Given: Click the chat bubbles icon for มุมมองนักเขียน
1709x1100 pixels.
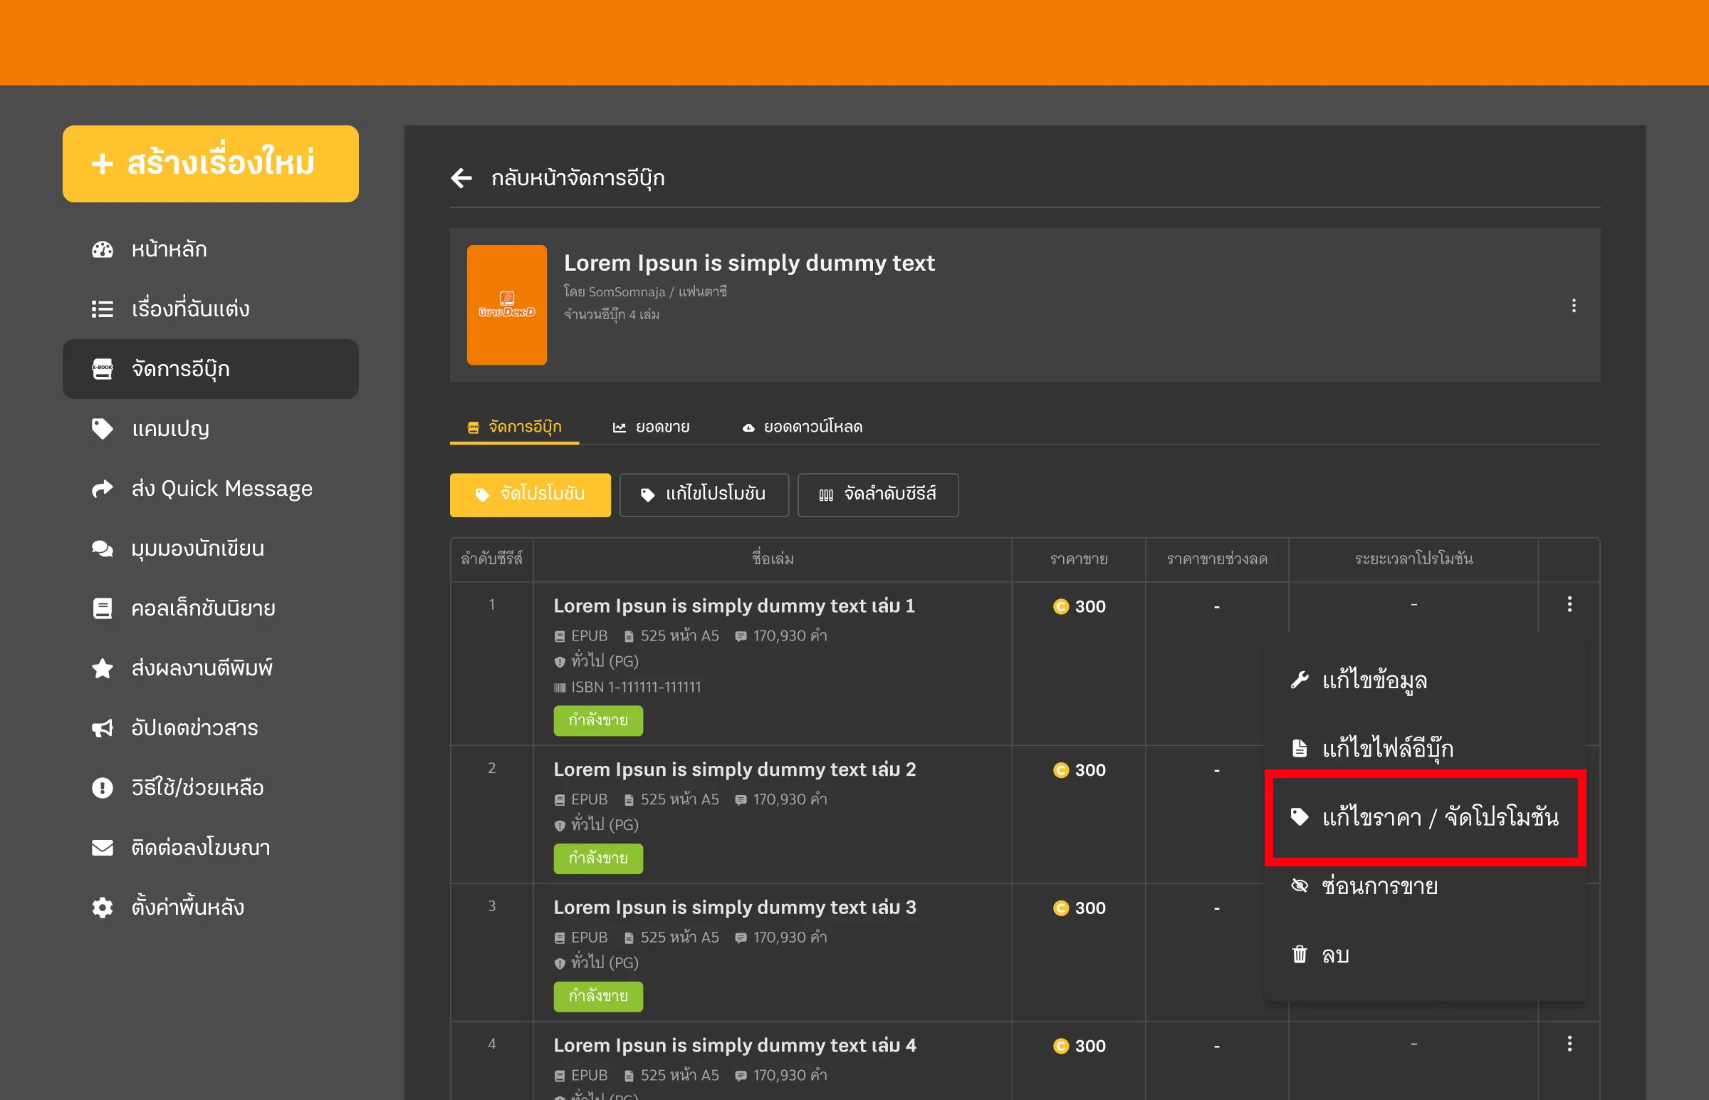Looking at the screenshot, I should tap(103, 549).
